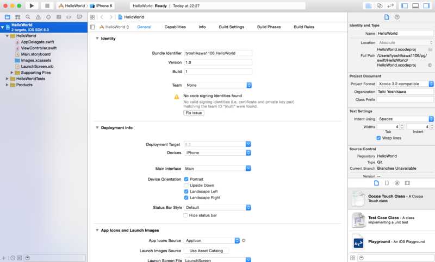Run the project with the Play button
This screenshot has width=435, height=262.
tap(32, 6)
